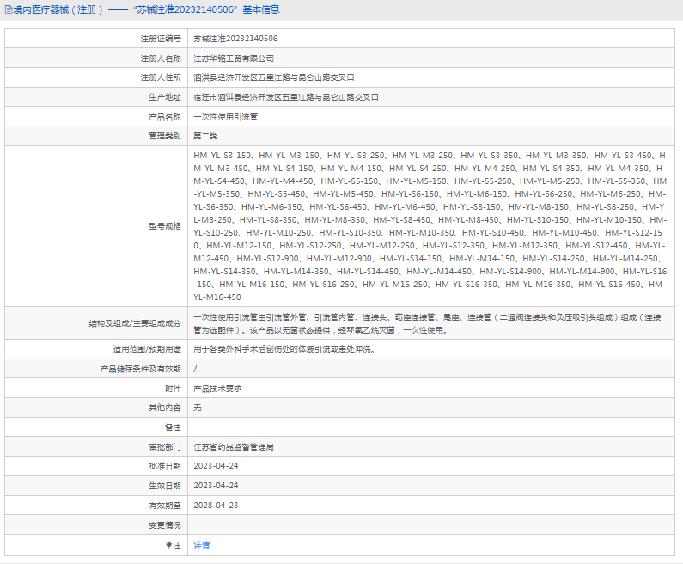Click 生效日期 value 2023-04-24

click(x=216, y=486)
